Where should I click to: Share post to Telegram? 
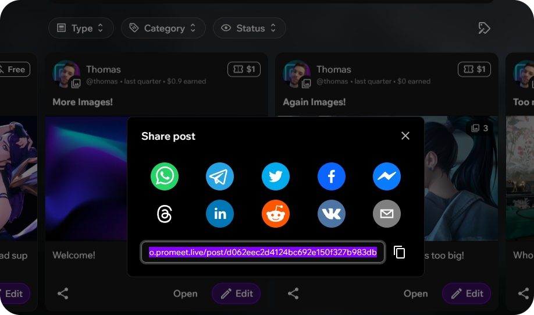coord(220,176)
